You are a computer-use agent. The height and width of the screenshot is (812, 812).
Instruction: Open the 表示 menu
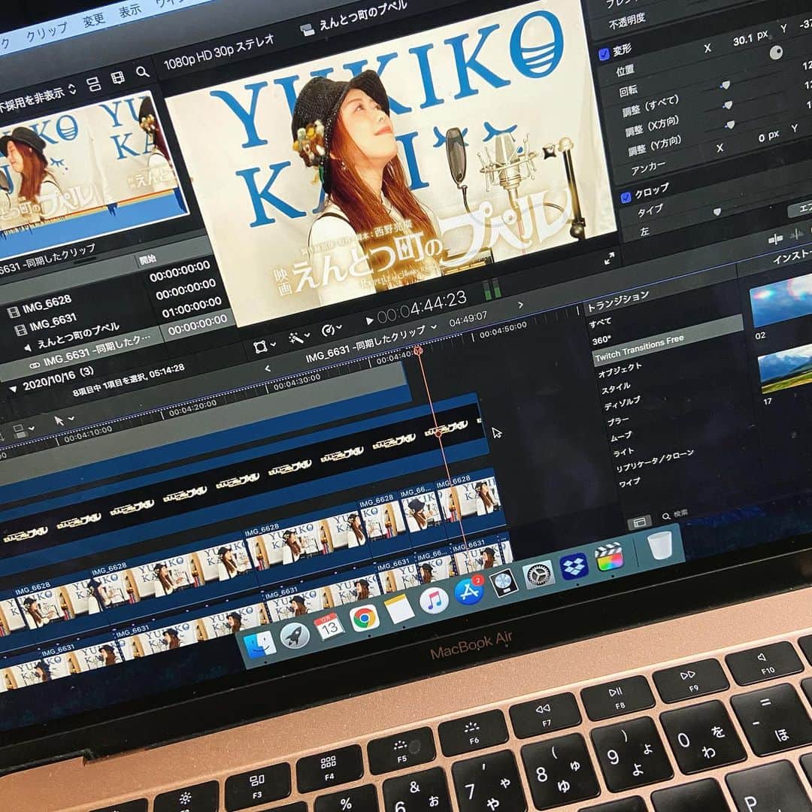click(129, 11)
